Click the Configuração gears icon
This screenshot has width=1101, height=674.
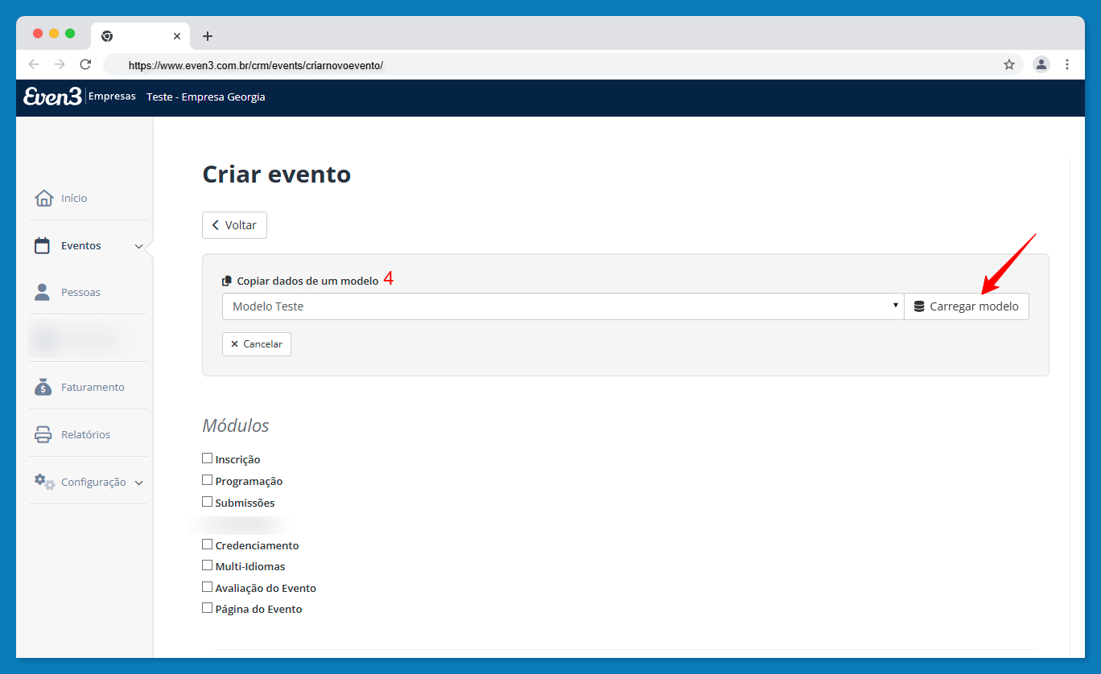44,482
